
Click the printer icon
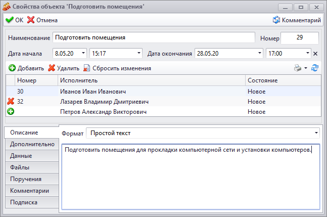(x=298, y=68)
